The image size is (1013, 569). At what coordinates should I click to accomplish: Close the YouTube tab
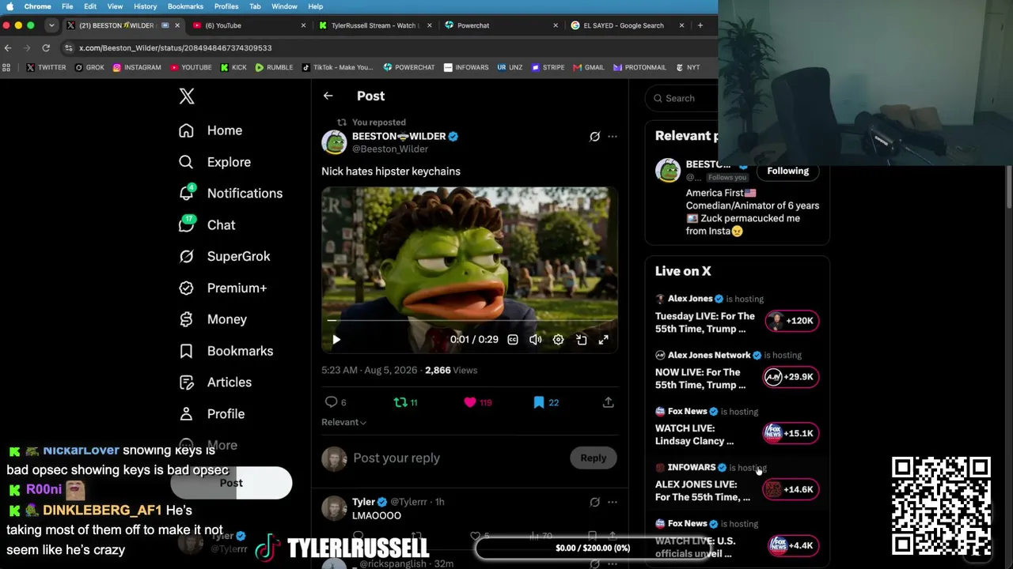click(303, 25)
